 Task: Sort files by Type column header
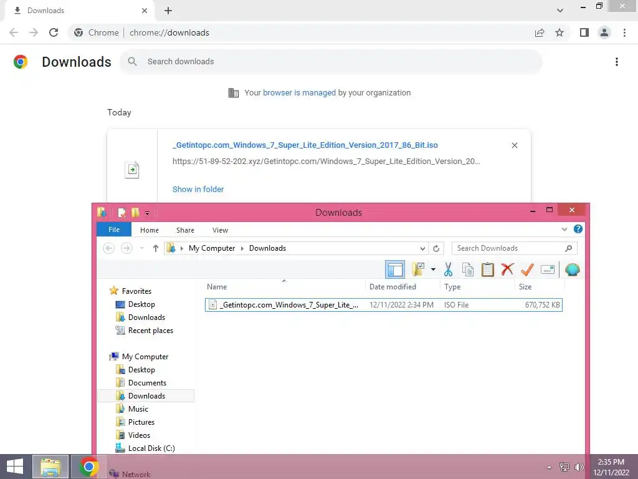(x=477, y=287)
